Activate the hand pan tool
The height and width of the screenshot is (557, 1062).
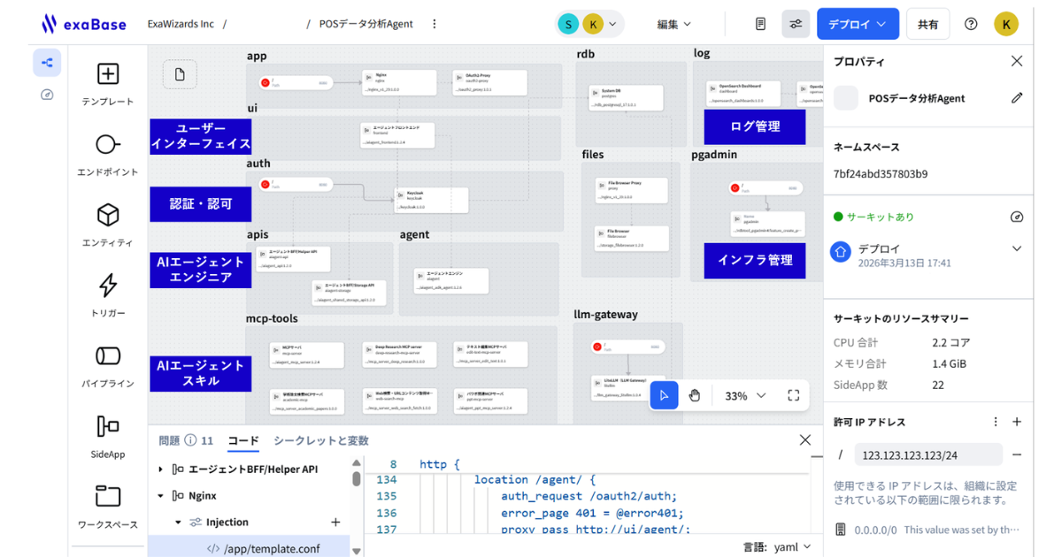click(x=695, y=395)
